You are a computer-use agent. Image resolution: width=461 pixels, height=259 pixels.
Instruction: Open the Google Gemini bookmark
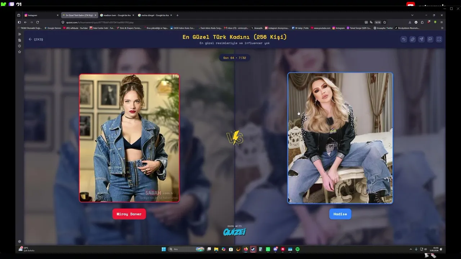(x=53, y=28)
